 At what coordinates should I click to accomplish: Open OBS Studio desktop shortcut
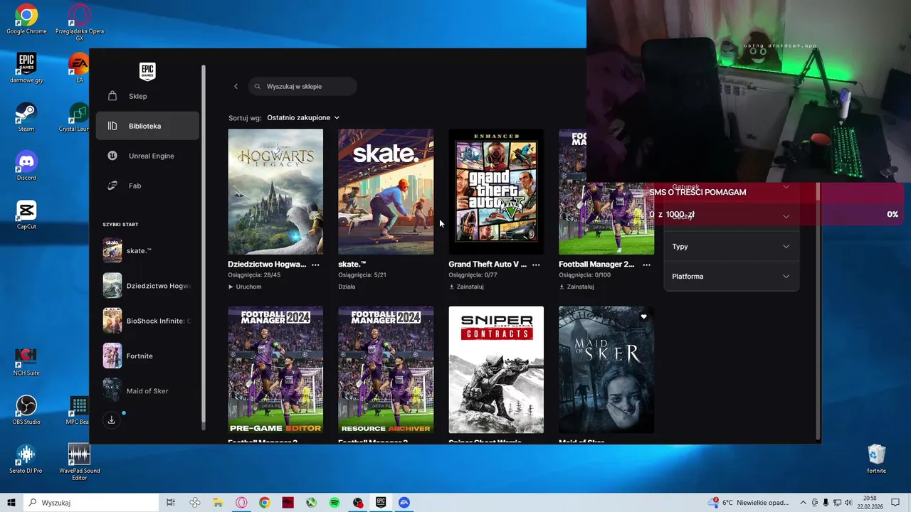(x=26, y=410)
